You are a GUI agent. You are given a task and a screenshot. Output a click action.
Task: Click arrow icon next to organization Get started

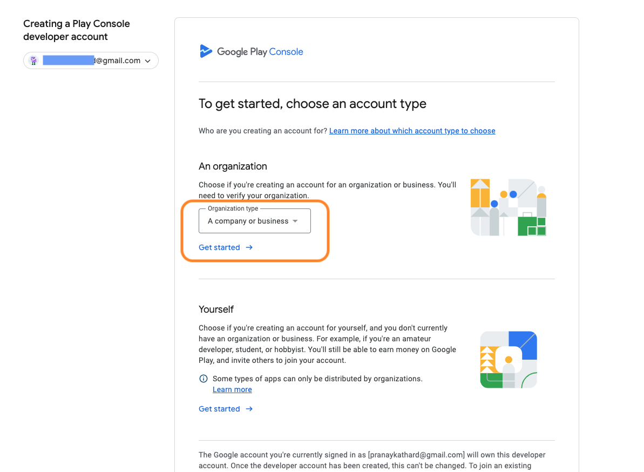pos(249,247)
